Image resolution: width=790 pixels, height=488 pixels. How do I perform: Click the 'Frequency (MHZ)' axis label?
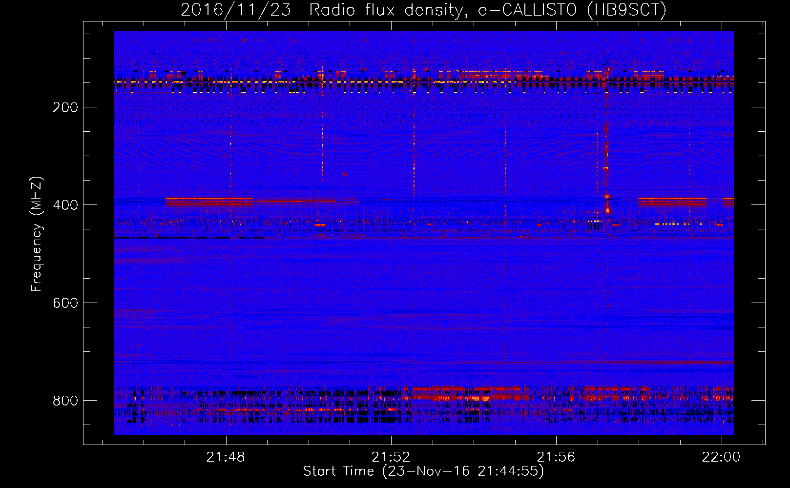(x=36, y=234)
